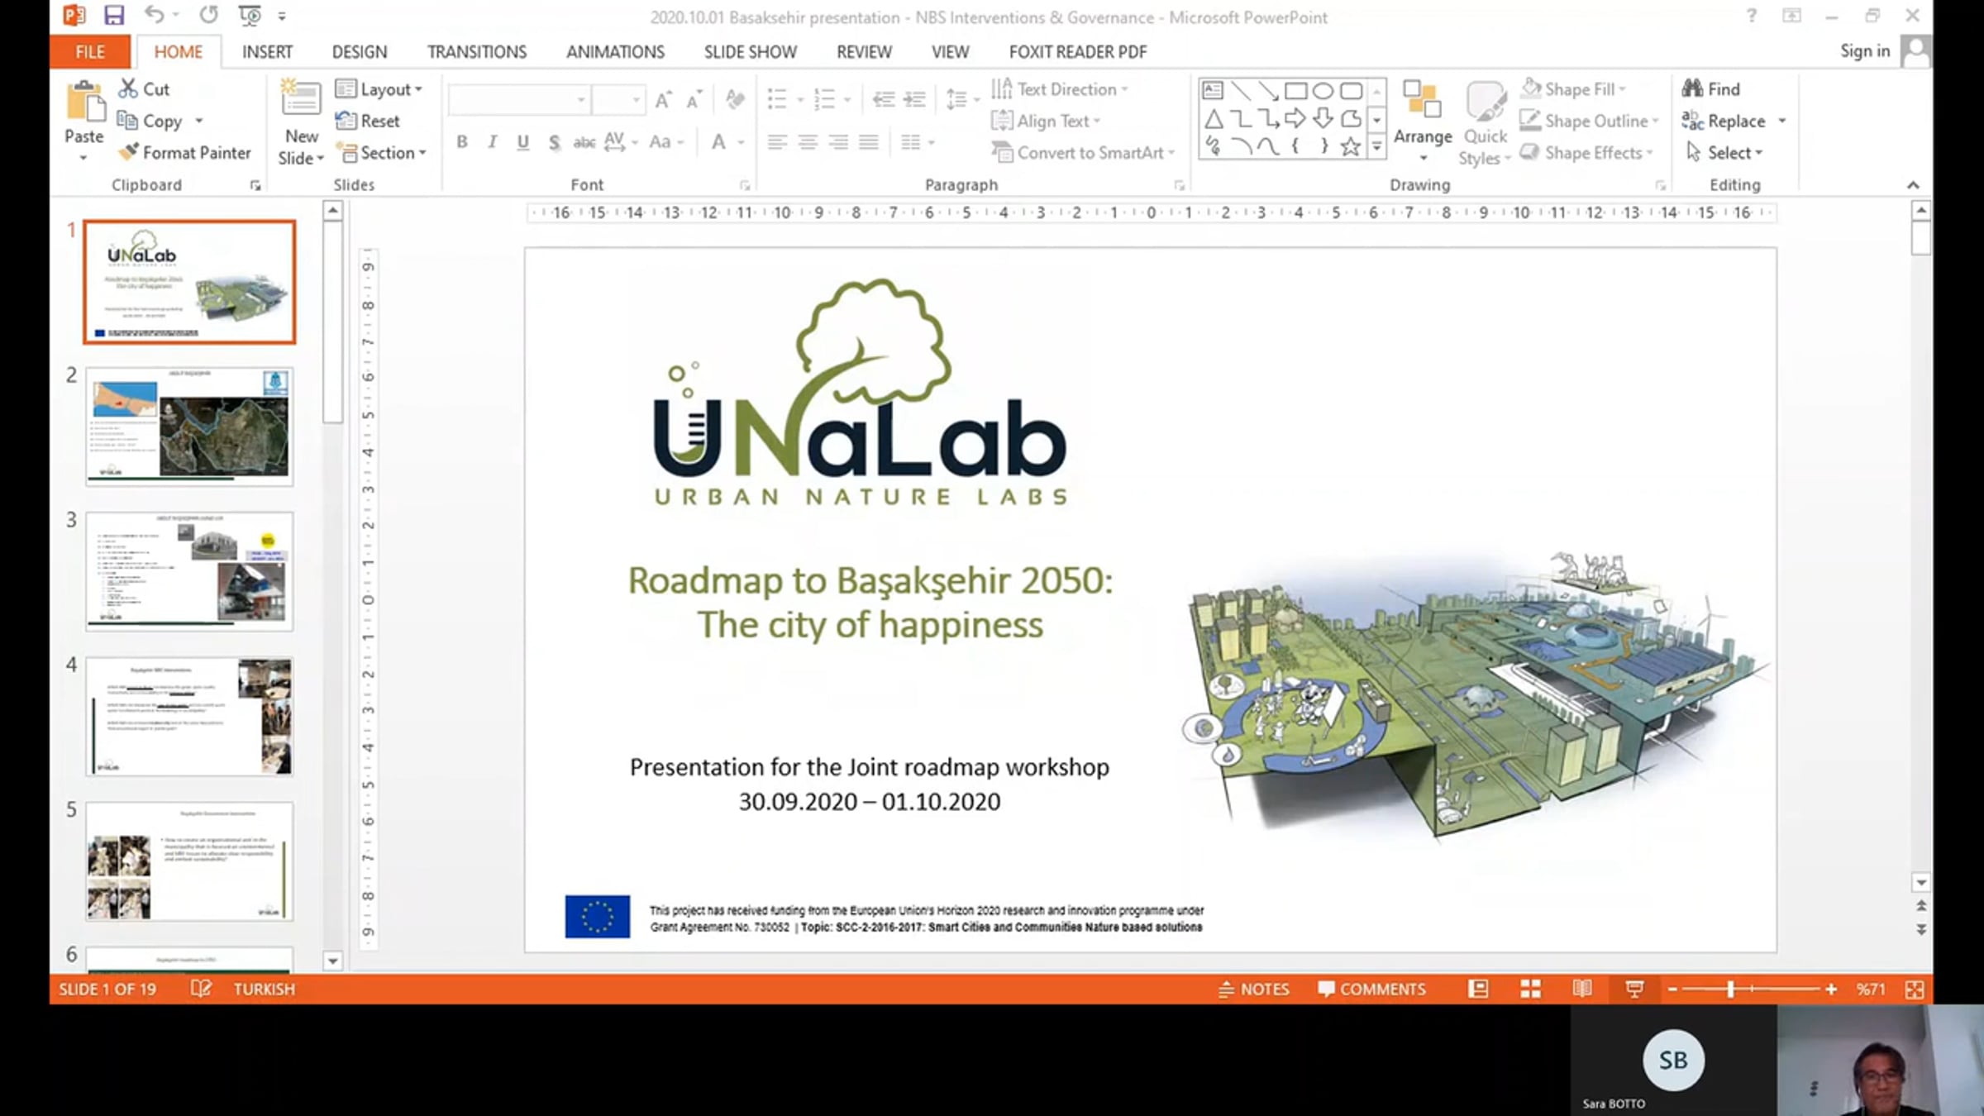Pick the oval shape from the gallery

point(1323,90)
